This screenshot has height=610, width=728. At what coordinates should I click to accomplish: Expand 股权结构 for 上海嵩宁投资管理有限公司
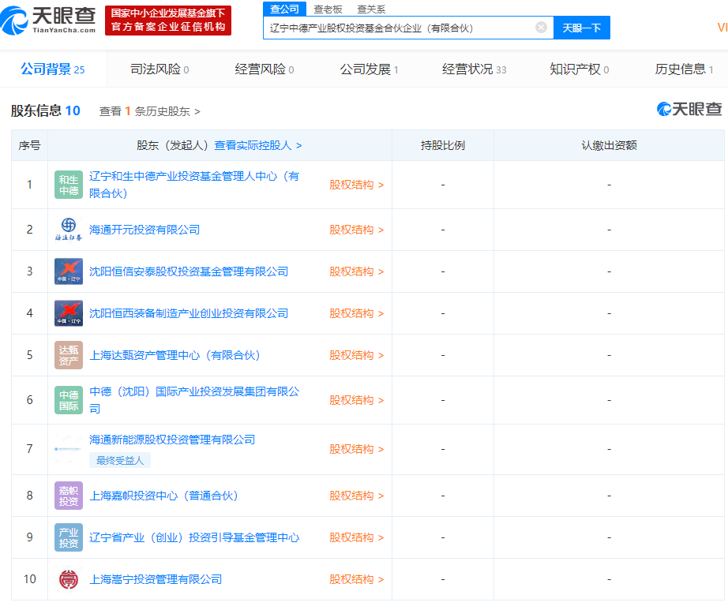(356, 579)
